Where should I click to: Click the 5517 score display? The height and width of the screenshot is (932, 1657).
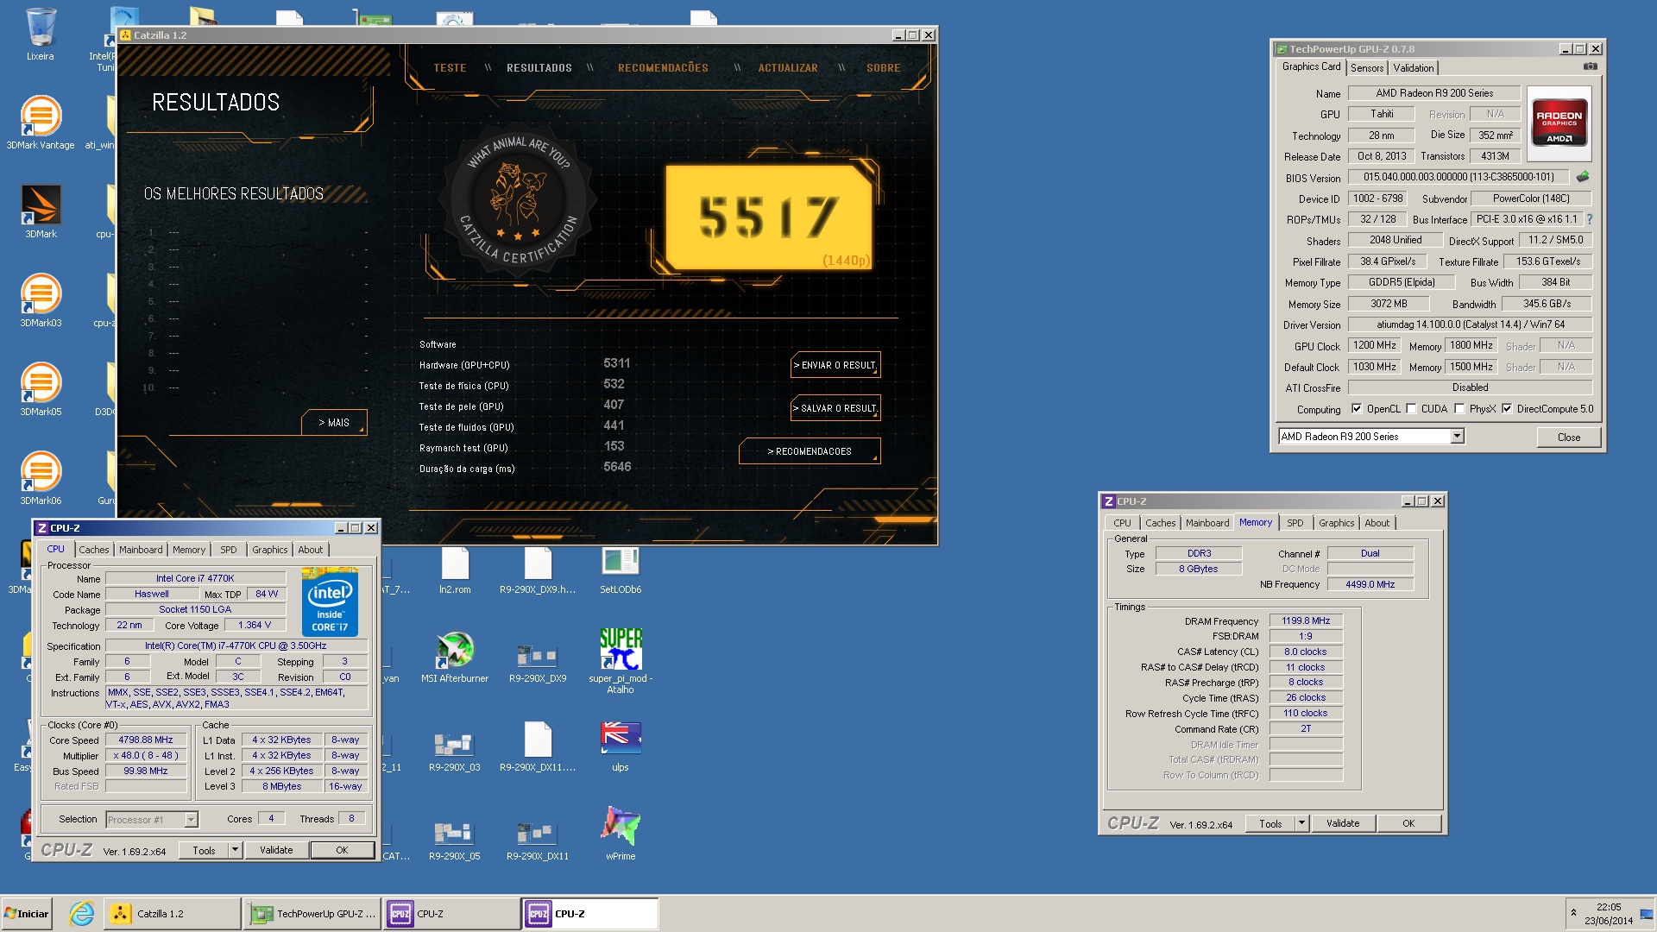(x=768, y=217)
